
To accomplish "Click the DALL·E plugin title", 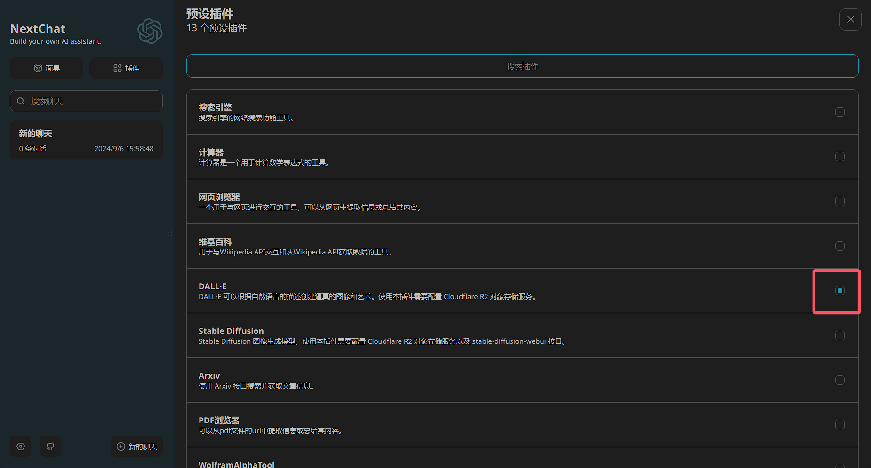I will point(212,286).
